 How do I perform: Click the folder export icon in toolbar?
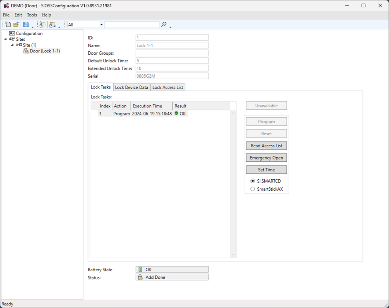click(52, 25)
